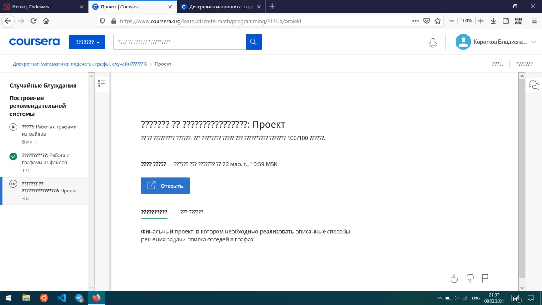The width and height of the screenshot is (542, 305).
Task: Reload the page
Action: [x=33, y=21]
